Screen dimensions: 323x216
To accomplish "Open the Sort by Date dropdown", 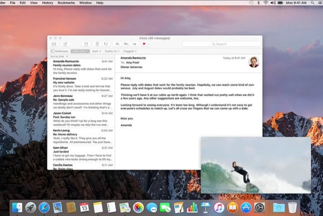I will [59, 56].
